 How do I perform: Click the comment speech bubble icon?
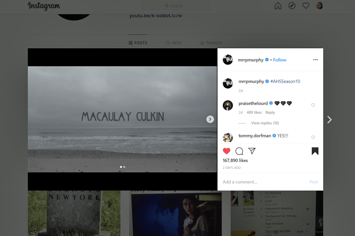point(239,151)
